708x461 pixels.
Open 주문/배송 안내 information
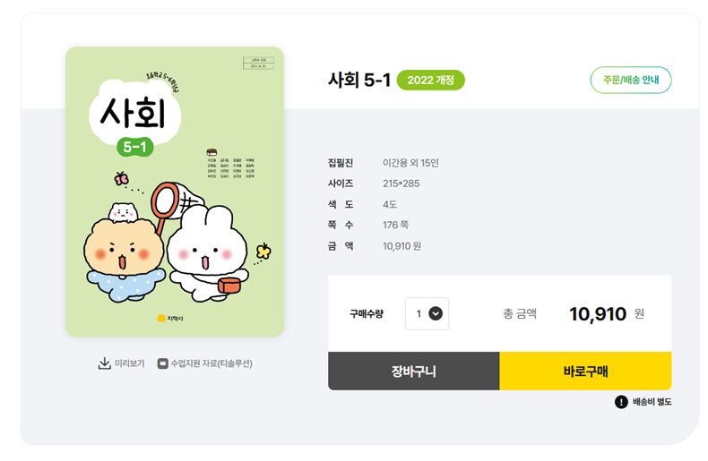[x=631, y=80]
